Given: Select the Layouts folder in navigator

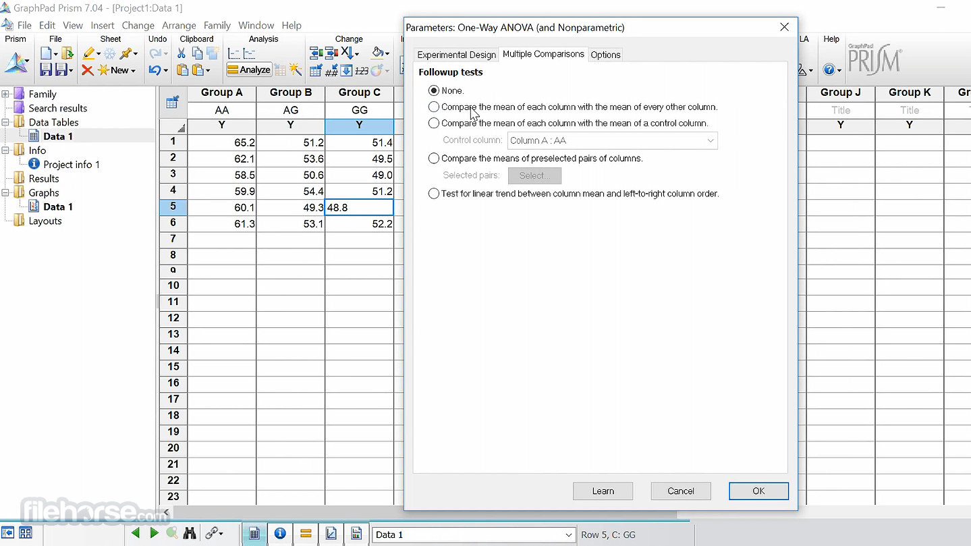Looking at the screenshot, I should coord(45,221).
